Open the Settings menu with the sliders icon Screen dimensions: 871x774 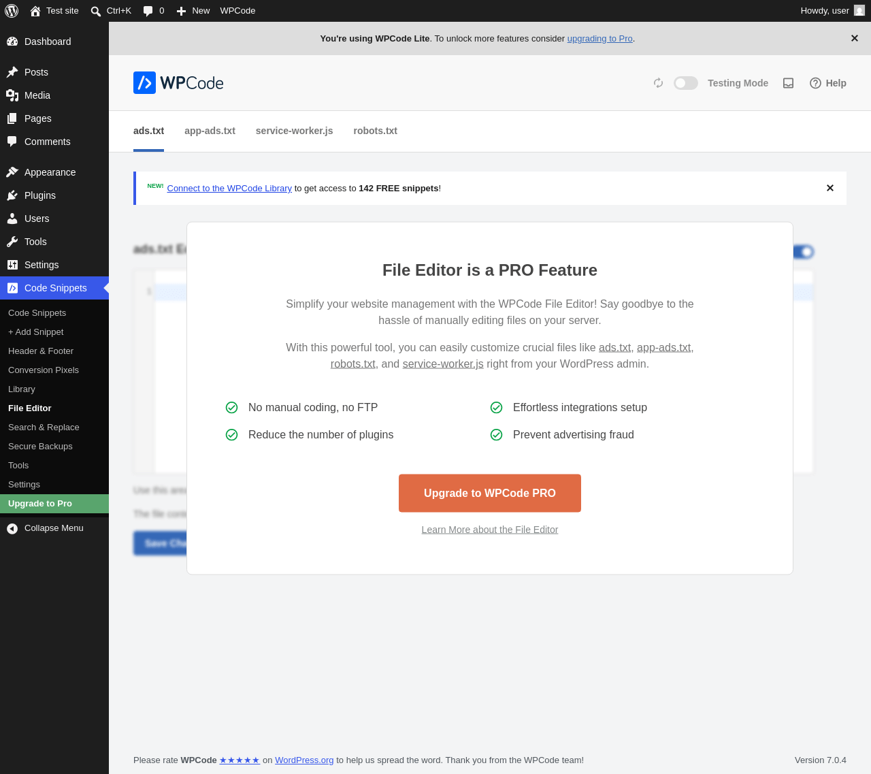(x=54, y=265)
